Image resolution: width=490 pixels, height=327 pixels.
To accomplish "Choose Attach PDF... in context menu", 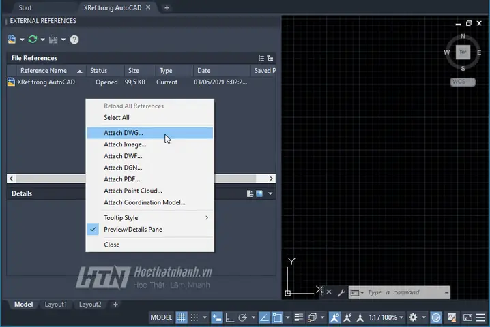I will pyautogui.click(x=150, y=179).
